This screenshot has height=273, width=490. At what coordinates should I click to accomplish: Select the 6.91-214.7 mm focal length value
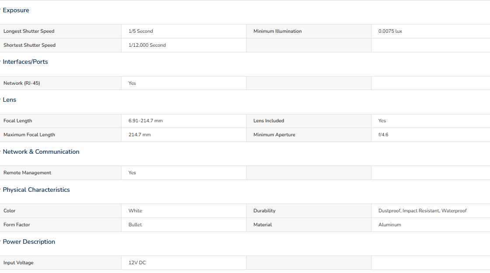point(146,121)
